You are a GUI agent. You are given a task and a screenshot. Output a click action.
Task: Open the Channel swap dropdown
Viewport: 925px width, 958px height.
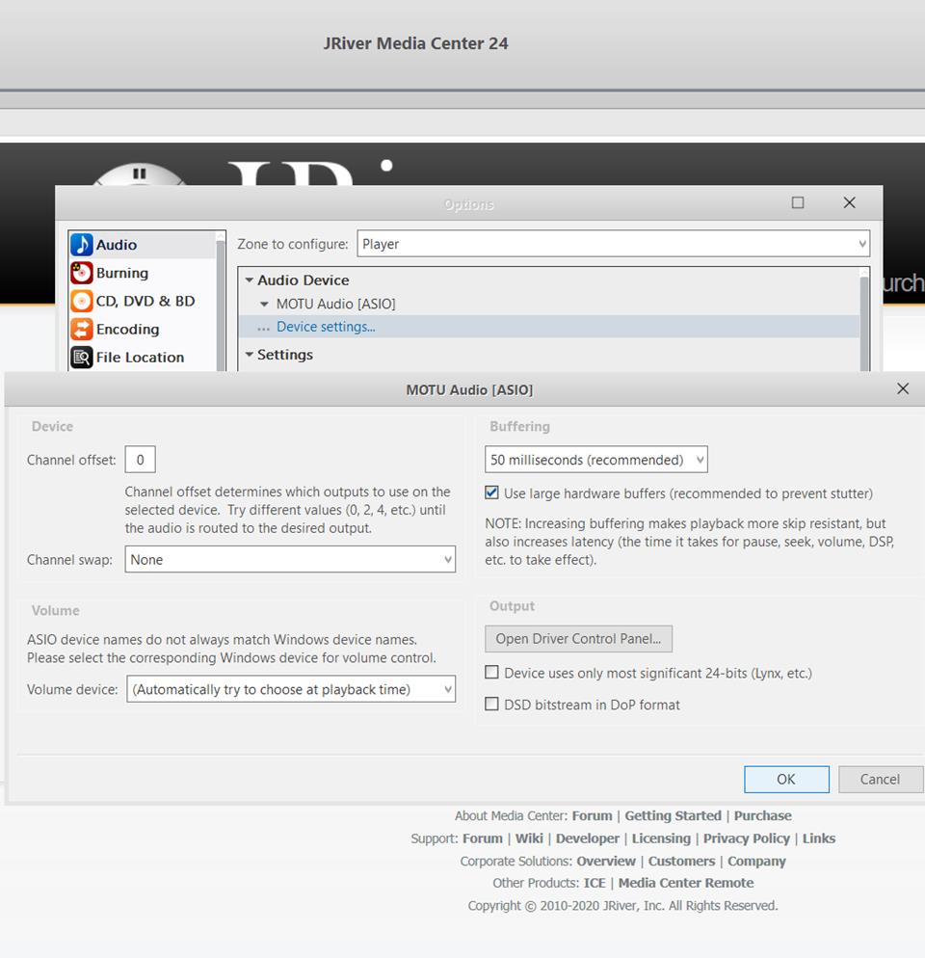click(290, 559)
